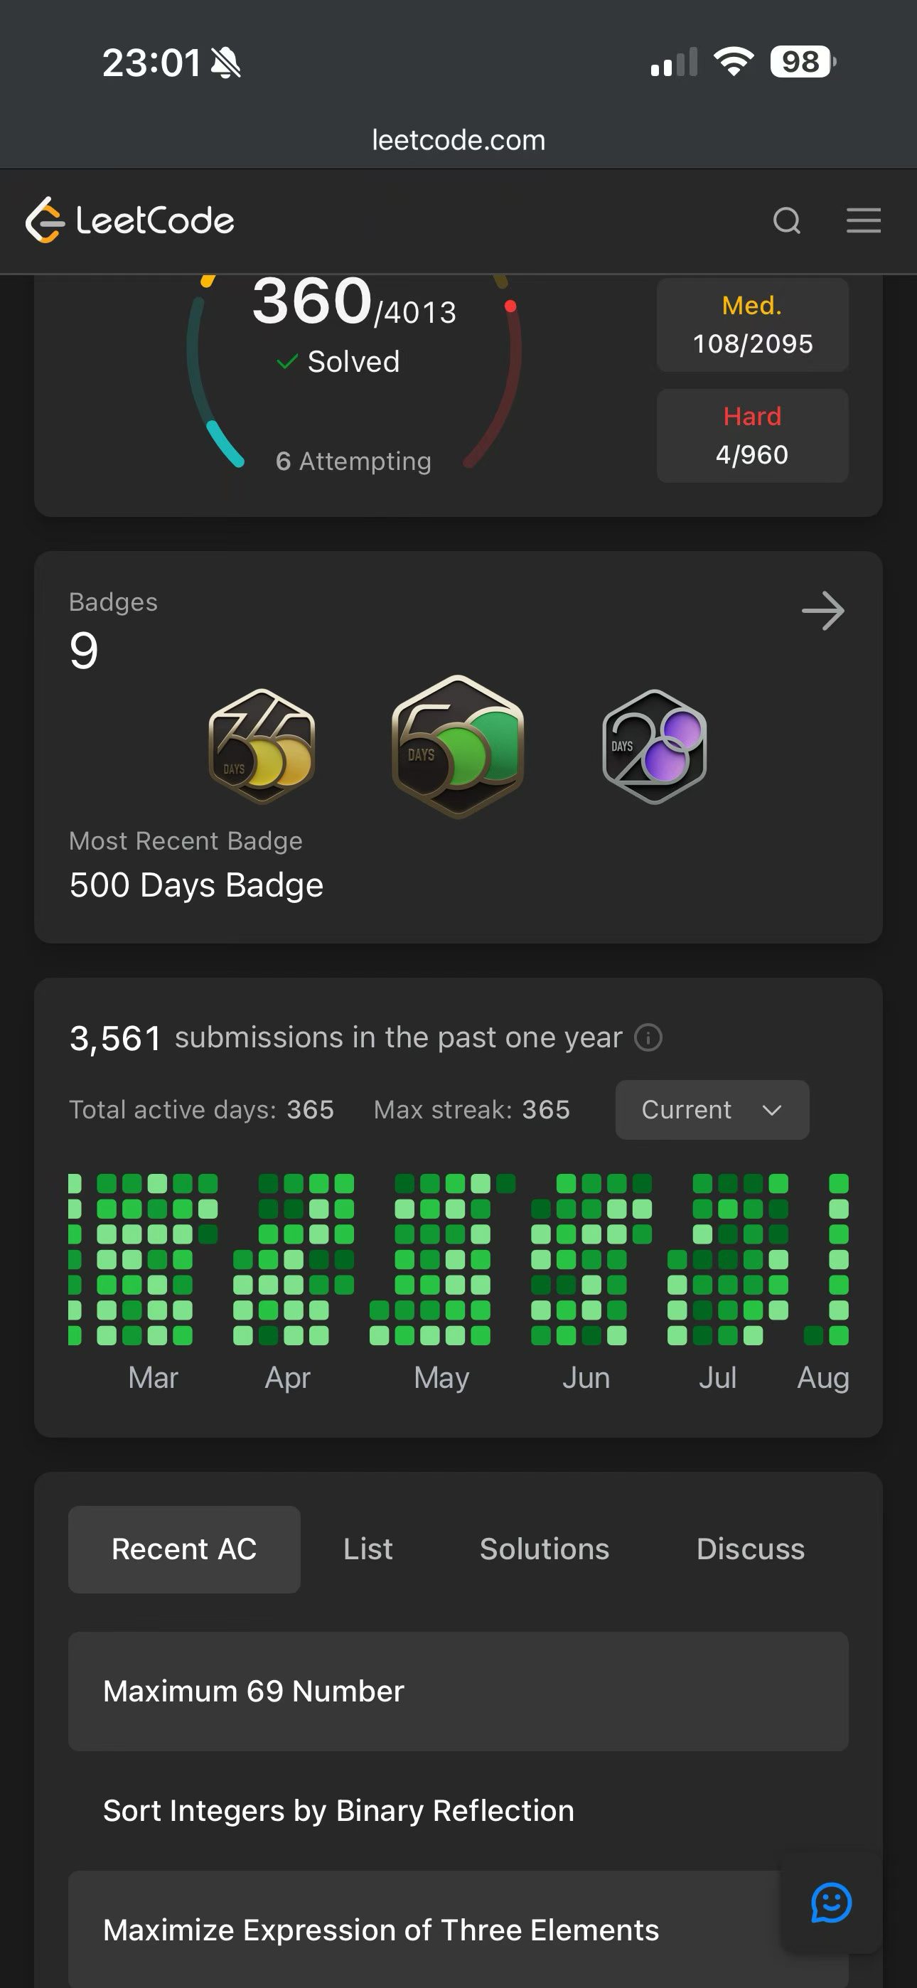The image size is (917, 1988).
Task: Open Sort Integers by Binary Reflection
Action: 458,1810
